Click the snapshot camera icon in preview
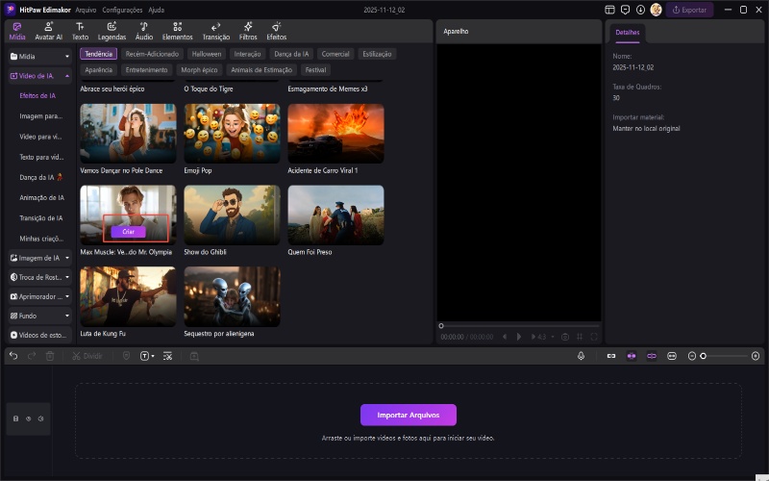Image resolution: width=769 pixels, height=481 pixels. pos(565,337)
